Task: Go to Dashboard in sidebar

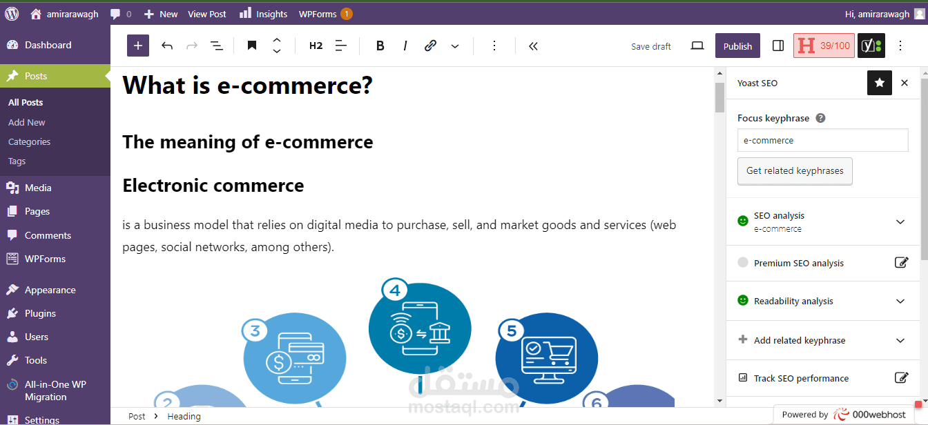Action: [55, 45]
